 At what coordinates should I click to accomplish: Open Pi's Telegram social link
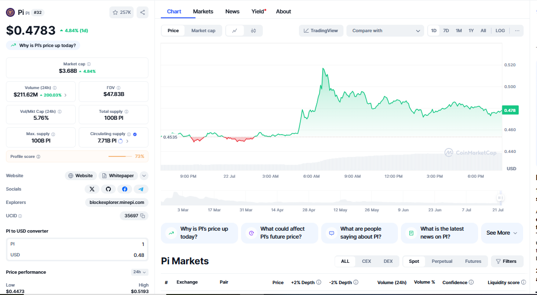tap(141, 189)
